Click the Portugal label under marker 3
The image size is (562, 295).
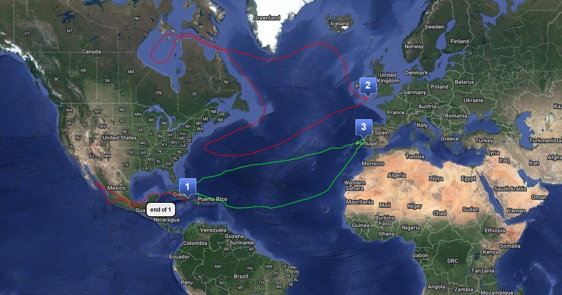(366, 143)
